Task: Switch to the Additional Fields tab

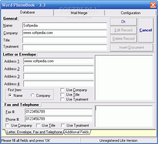Action: tap(77, 132)
